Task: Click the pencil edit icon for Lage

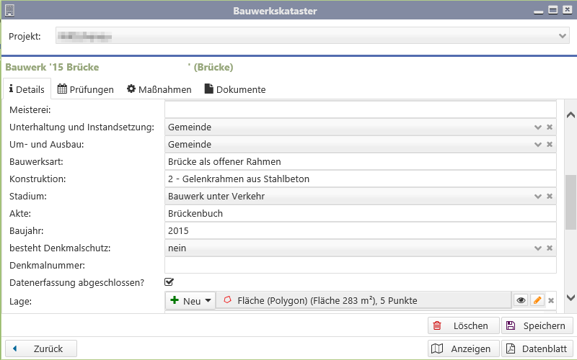Action: [x=537, y=301]
